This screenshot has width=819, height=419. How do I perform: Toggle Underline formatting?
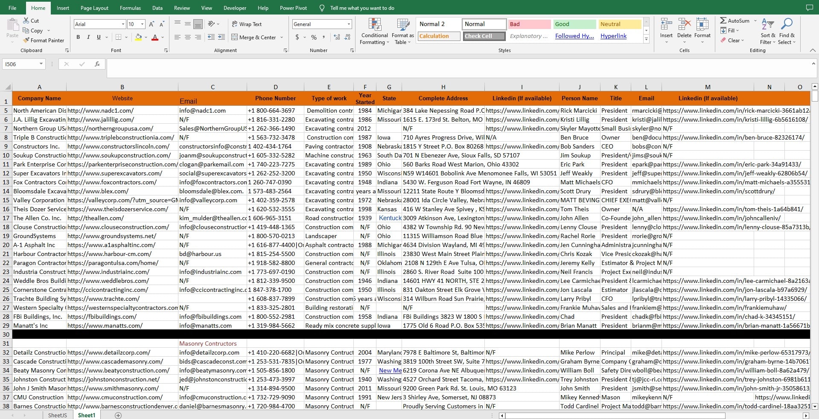point(99,37)
